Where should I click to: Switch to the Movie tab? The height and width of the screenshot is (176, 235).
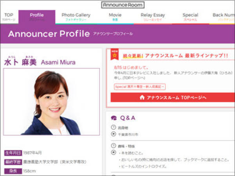point(115,17)
